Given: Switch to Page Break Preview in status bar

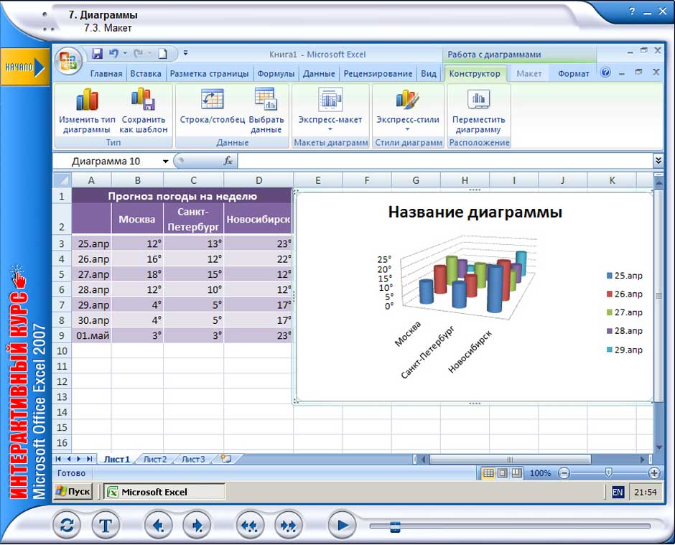Looking at the screenshot, I should pyautogui.click(x=516, y=473).
